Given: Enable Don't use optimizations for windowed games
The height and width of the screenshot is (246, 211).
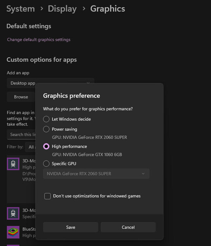Looking at the screenshot, I should [x=48, y=196].
